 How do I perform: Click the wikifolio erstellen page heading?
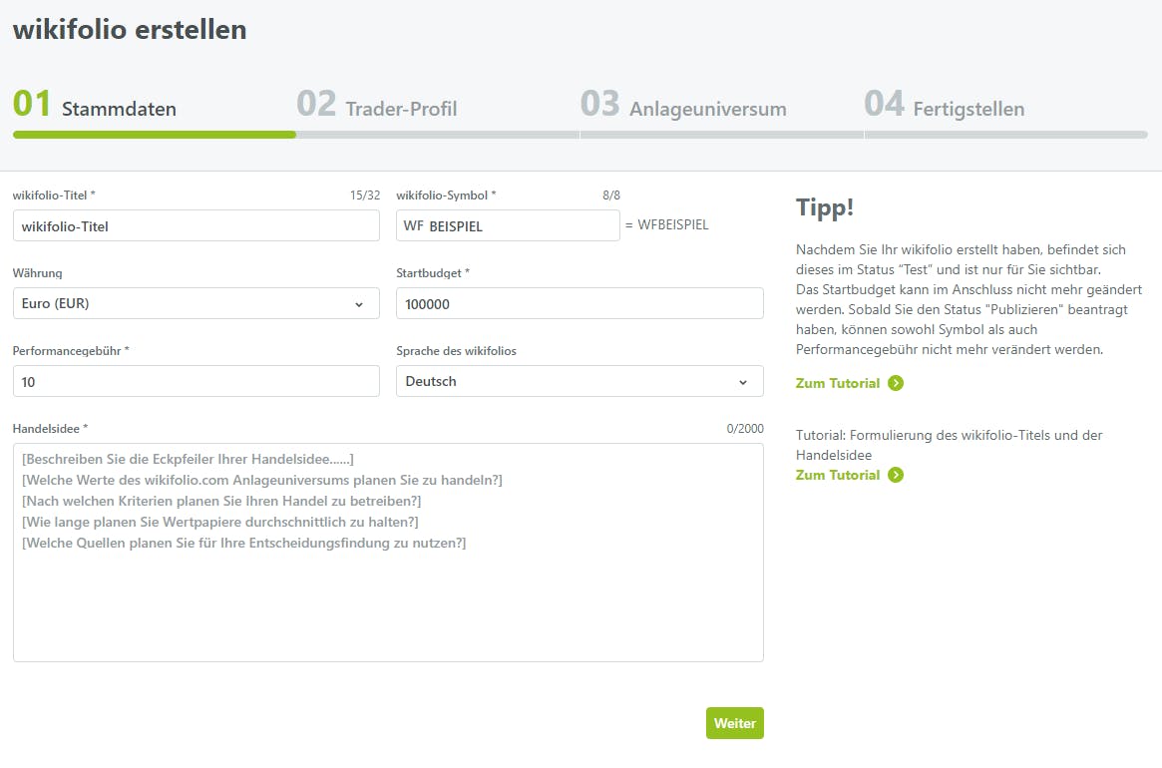(x=130, y=30)
